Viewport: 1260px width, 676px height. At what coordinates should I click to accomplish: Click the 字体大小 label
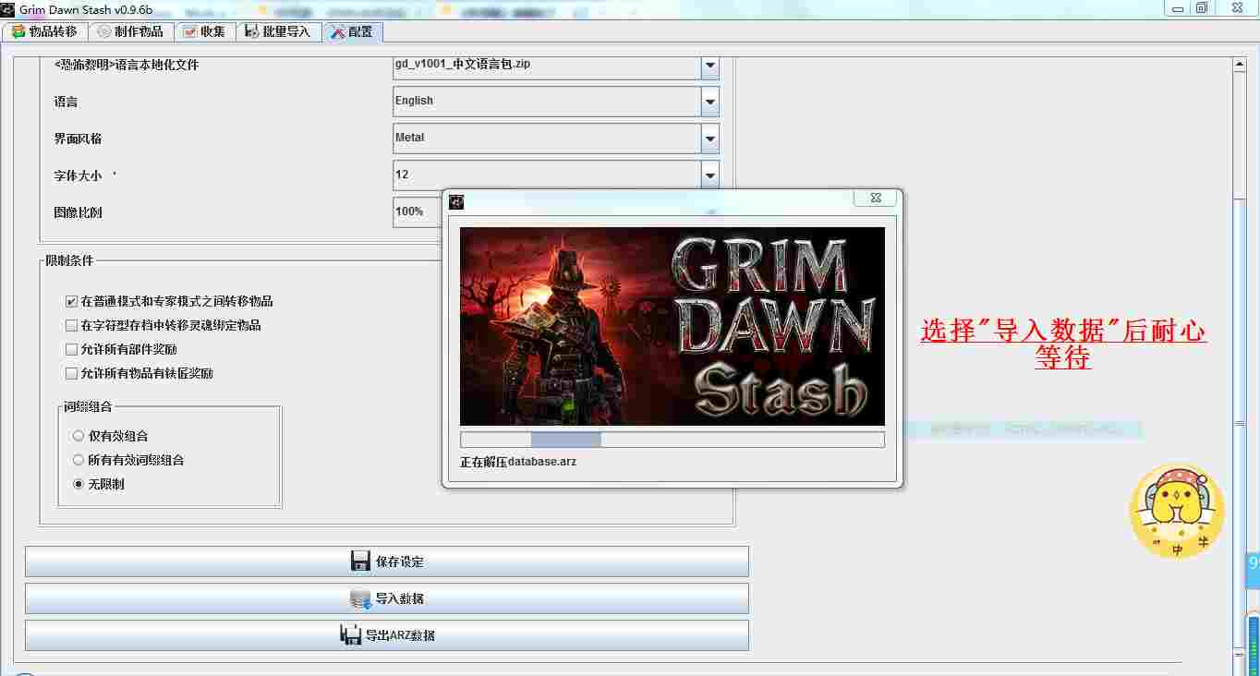click(78, 175)
